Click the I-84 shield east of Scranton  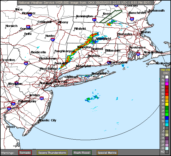26,63
